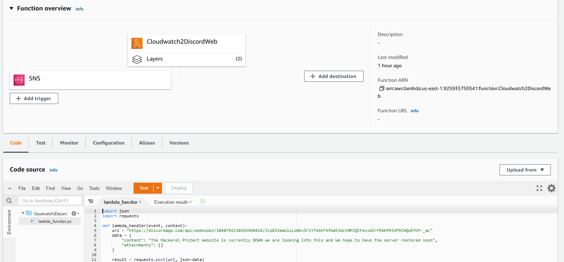Image resolution: width=564 pixels, height=262 pixels.
Task: Click the search magnifier icon in sidebar
Action: click(x=9, y=201)
